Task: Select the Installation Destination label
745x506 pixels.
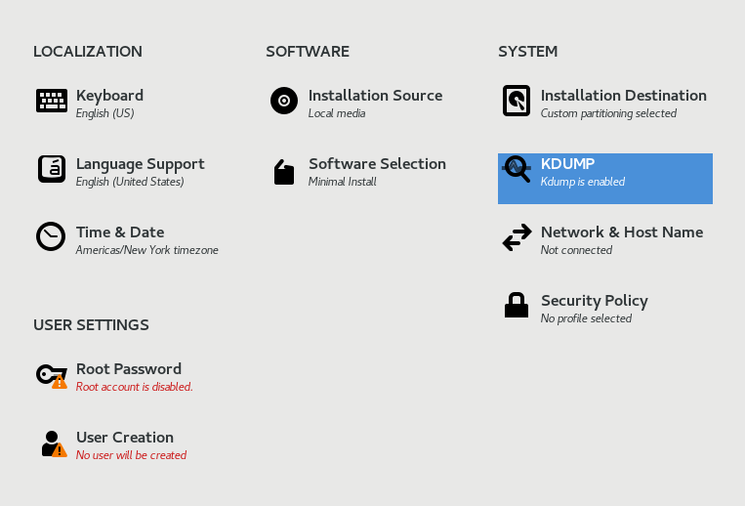Action: point(623,96)
